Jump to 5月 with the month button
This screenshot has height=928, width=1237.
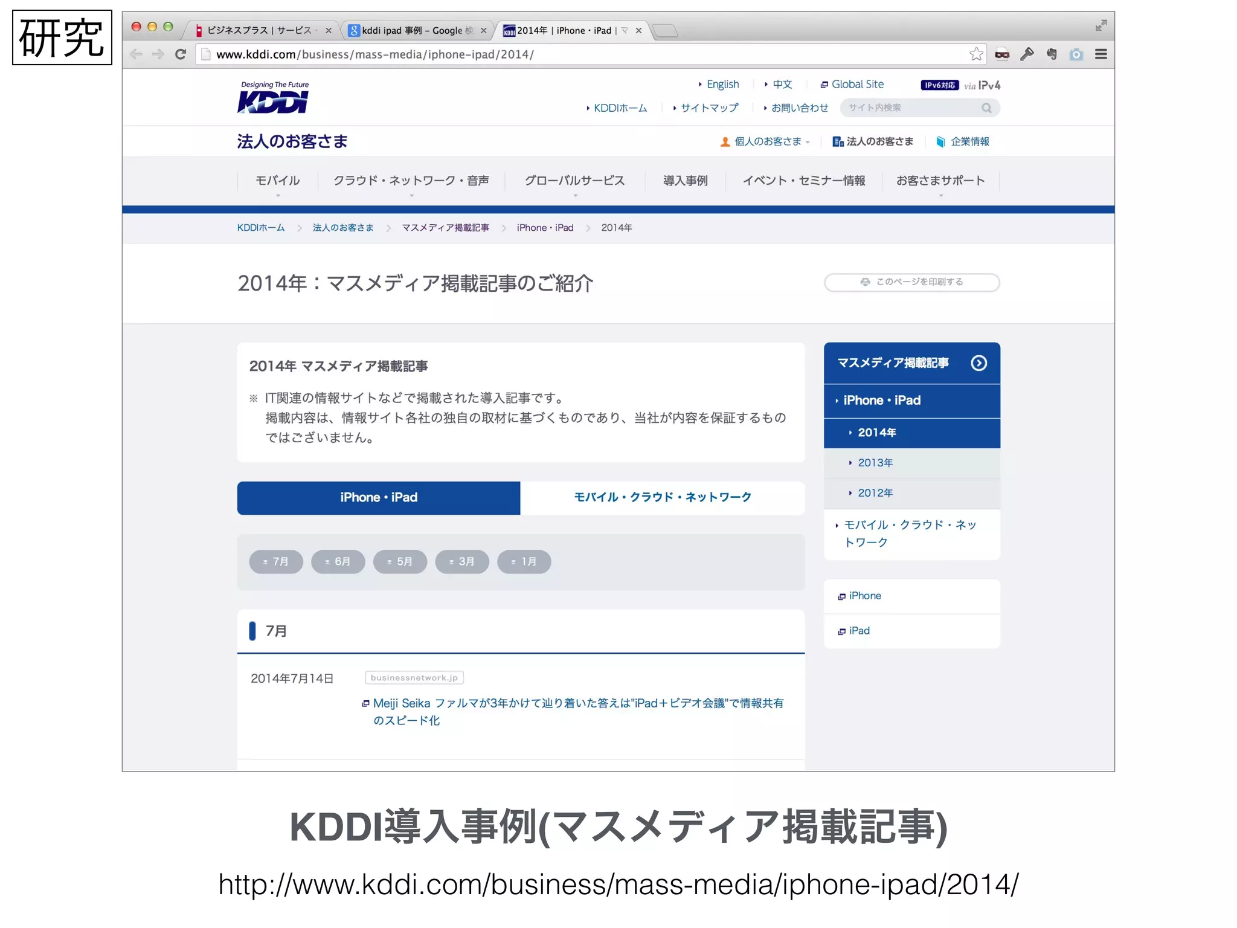(400, 561)
